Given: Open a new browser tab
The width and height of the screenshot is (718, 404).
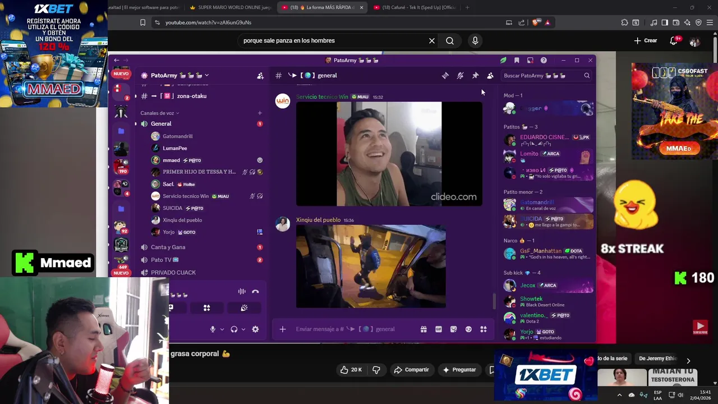Looking at the screenshot, I should [x=467, y=7].
